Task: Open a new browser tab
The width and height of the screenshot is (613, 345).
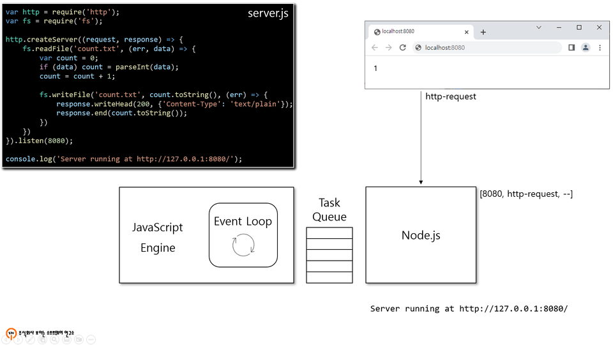Action: click(483, 32)
